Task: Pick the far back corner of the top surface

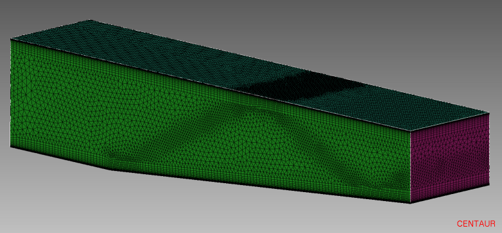Action: pyautogui.click(x=90, y=20)
